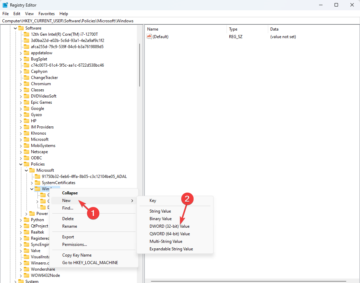Click the SystemCertificates folder icon

point(37,182)
